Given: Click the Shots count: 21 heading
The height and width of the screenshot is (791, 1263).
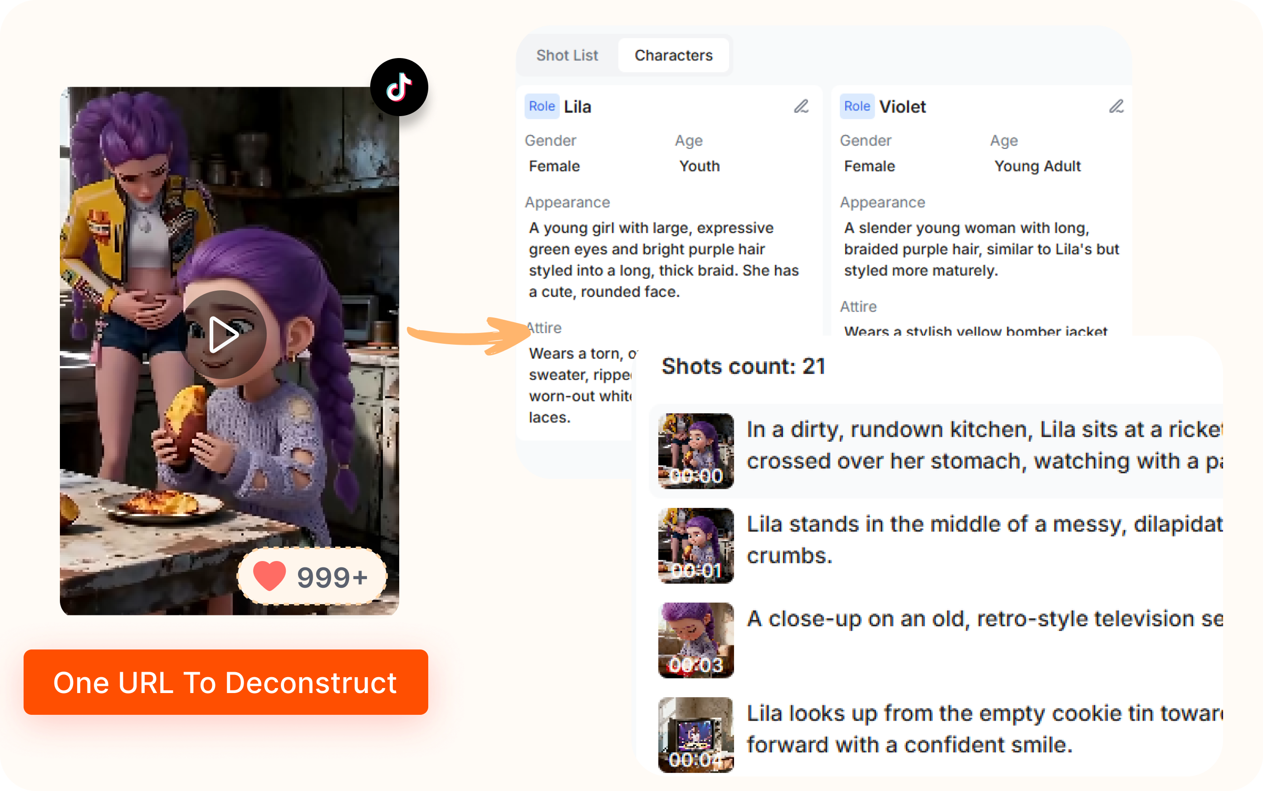Looking at the screenshot, I should [x=743, y=367].
